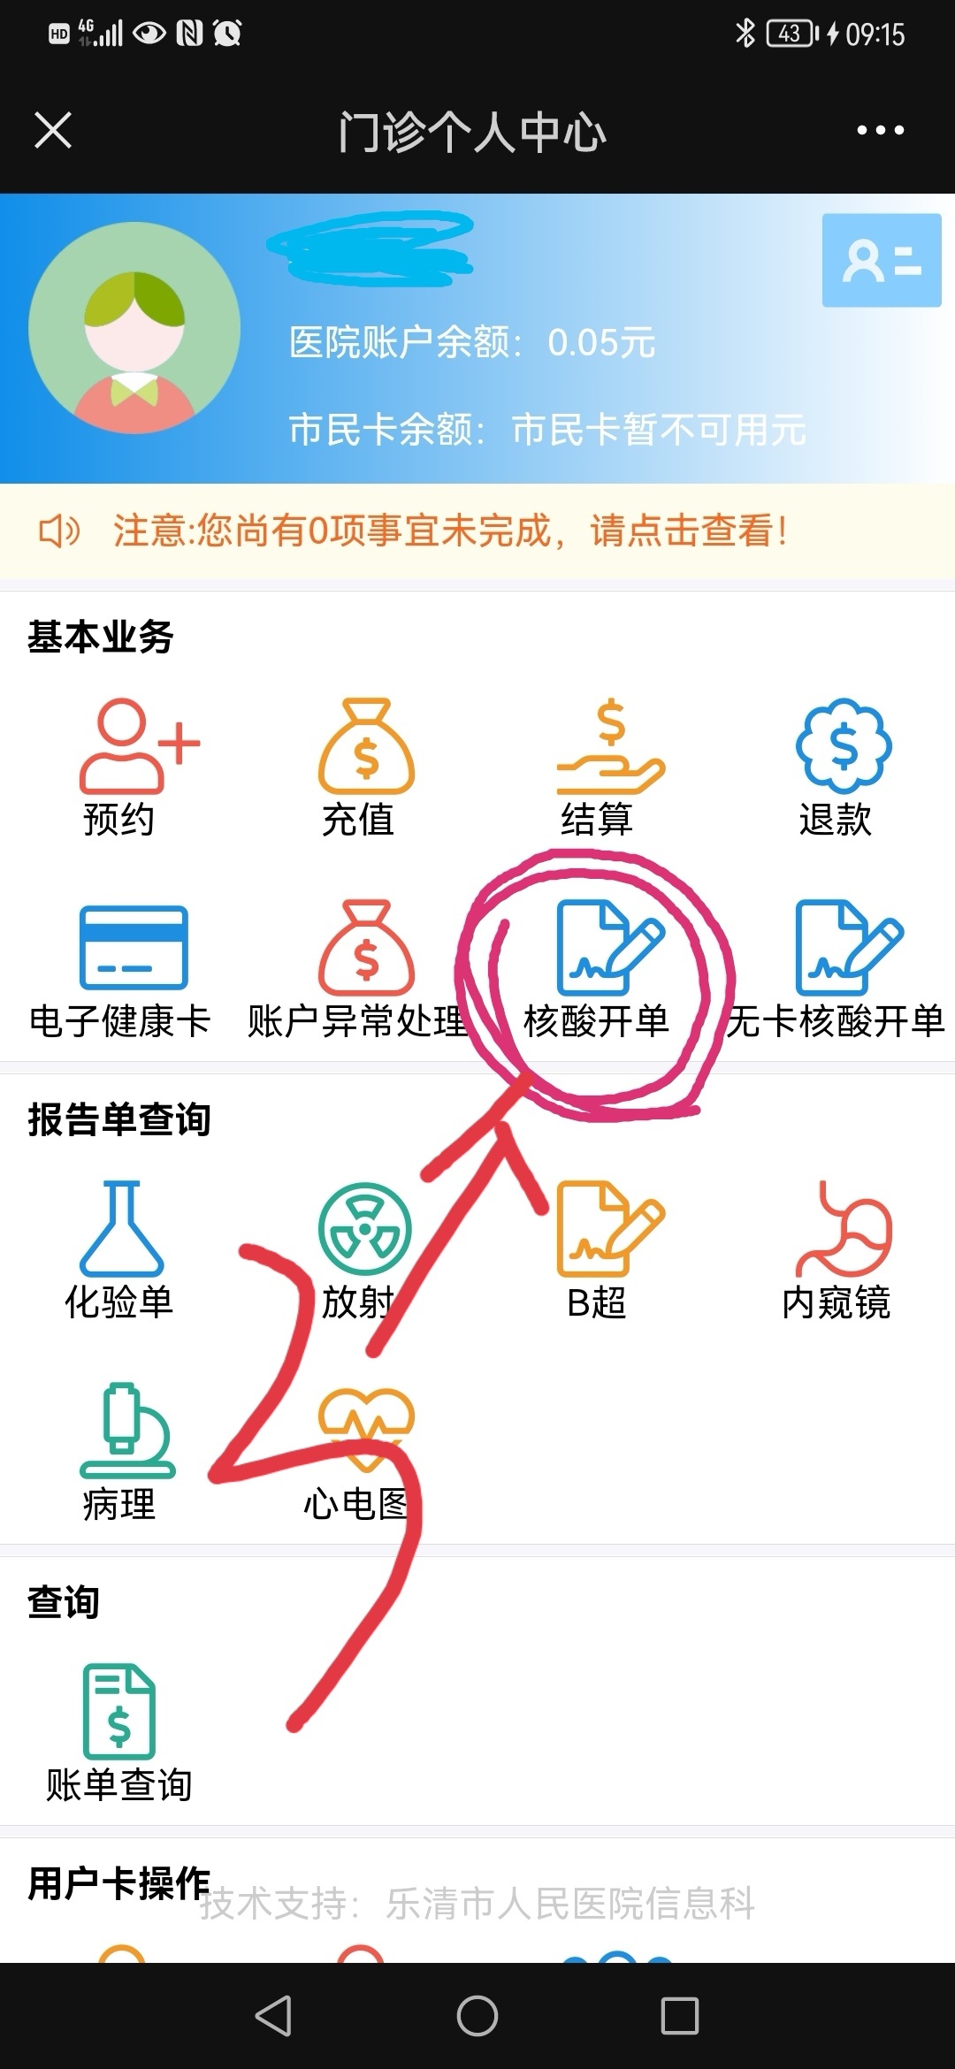This screenshot has width=955, height=2069.
Task: Open the profile card button at top right
Action: tap(882, 260)
